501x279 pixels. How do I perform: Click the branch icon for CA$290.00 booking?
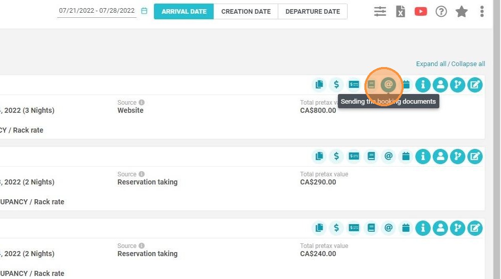point(458,157)
